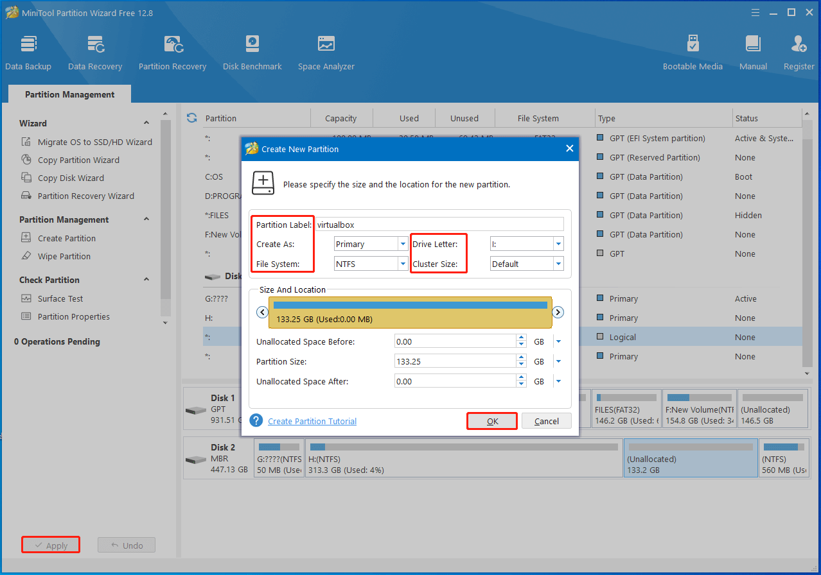Click the Register account icon
821x575 pixels.
(x=799, y=53)
